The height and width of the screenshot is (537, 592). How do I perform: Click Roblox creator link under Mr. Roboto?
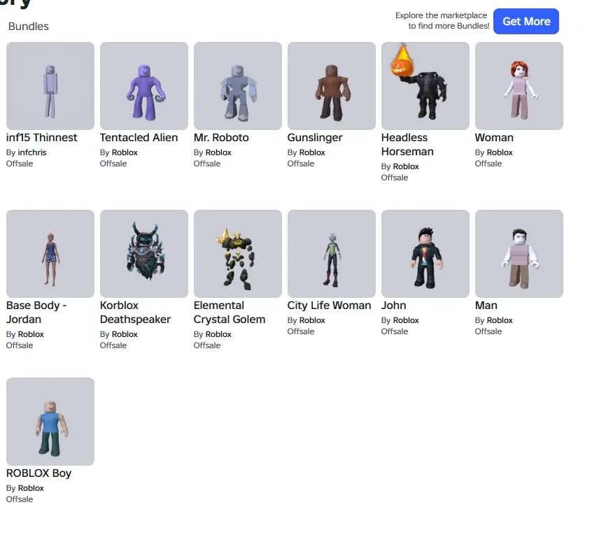[x=218, y=152]
